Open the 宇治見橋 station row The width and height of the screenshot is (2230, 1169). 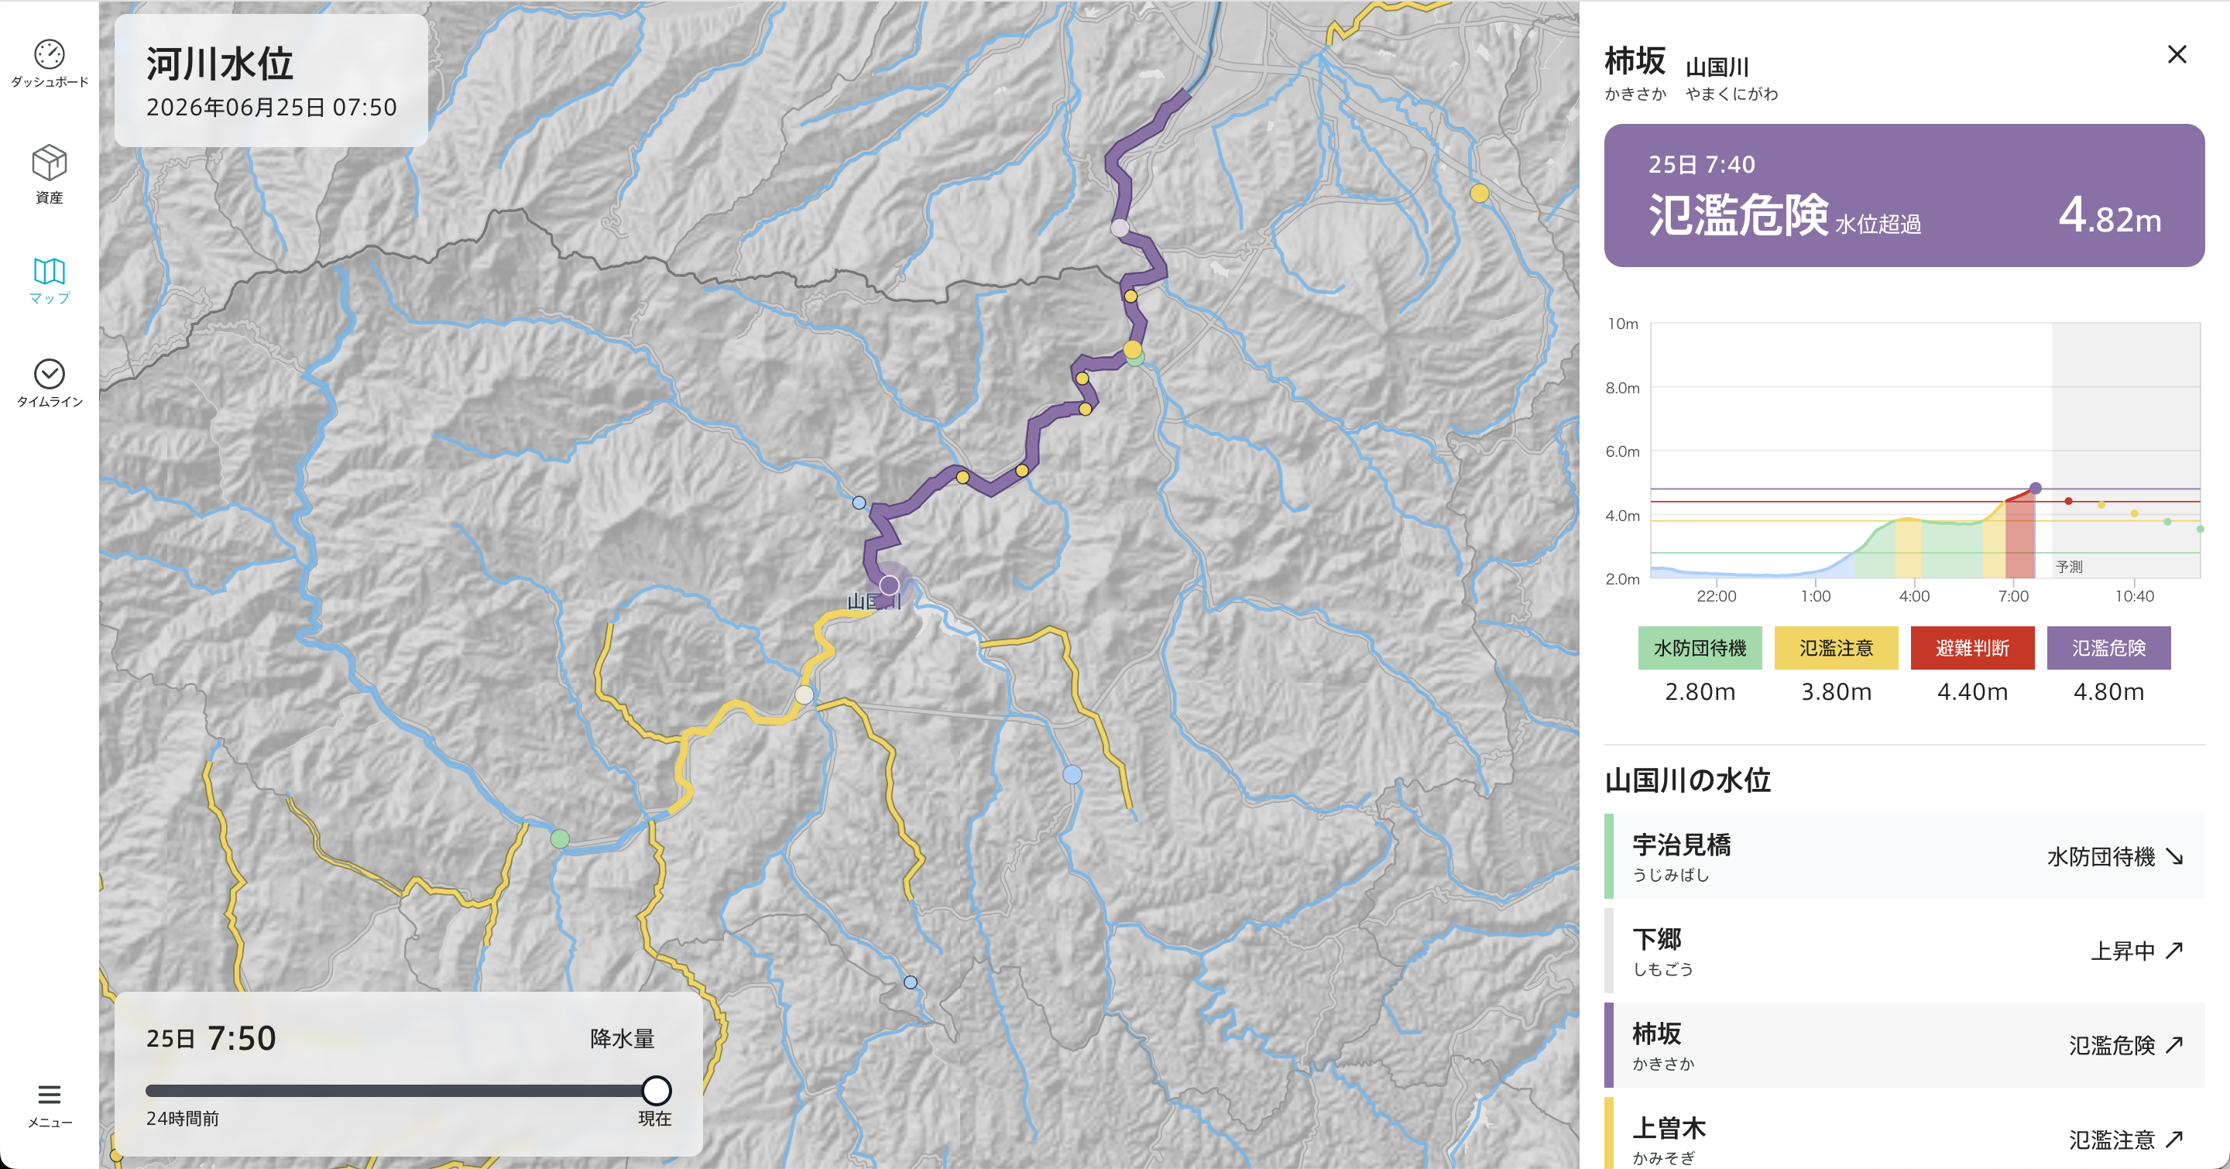pos(1904,855)
